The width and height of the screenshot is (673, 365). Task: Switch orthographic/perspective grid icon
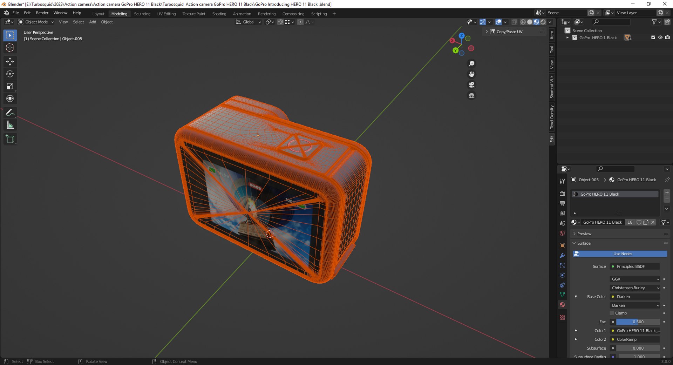pyautogui.click(x=471, y=95)
